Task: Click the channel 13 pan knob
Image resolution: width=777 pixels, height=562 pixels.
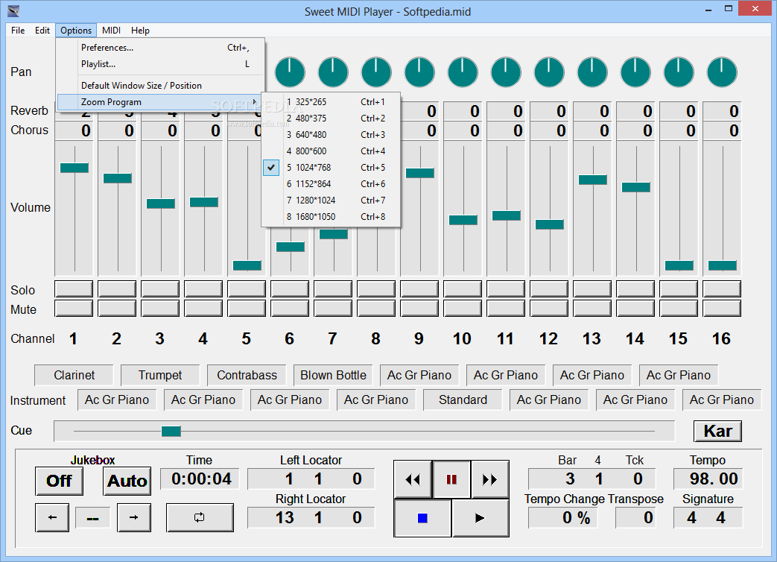Action: [x=592, y=72]
